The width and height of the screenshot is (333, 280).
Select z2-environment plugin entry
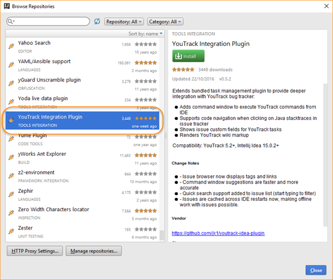click(82, 176)
